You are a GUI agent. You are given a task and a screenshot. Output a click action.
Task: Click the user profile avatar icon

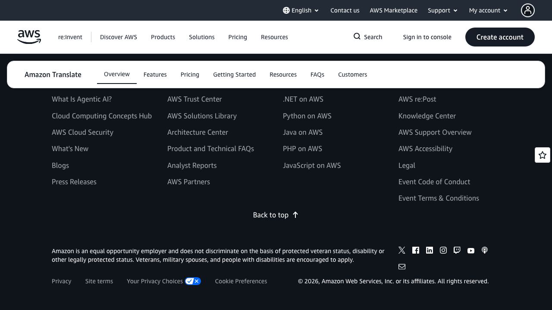pyautogui.click(x=528, y=10)
